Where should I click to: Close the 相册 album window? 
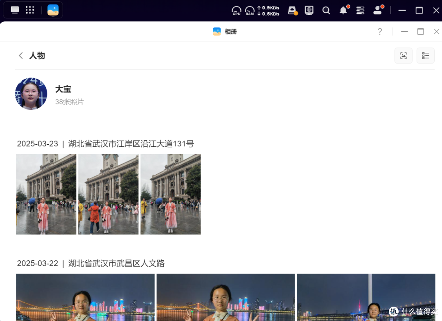tap(436, 32)
